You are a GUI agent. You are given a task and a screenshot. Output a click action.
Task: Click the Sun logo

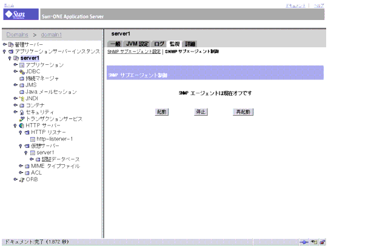pyautogui.click(x=21, y=14)
